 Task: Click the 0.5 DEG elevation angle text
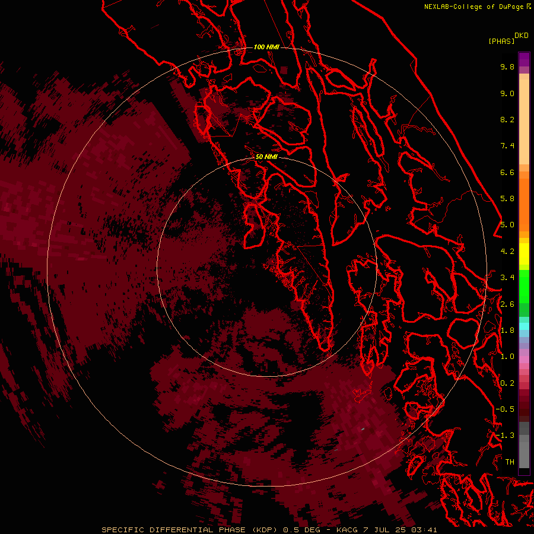(x=301, y=530)
